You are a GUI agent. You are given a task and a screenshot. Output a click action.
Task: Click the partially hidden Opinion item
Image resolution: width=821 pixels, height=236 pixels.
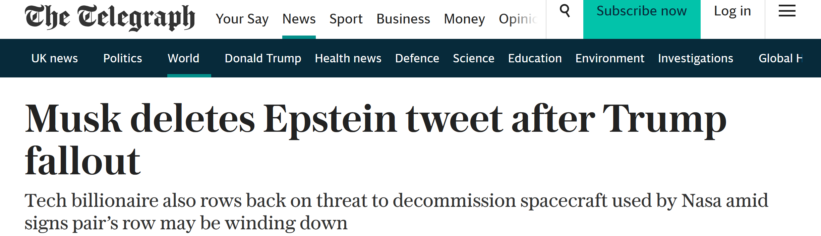point(518,19)
